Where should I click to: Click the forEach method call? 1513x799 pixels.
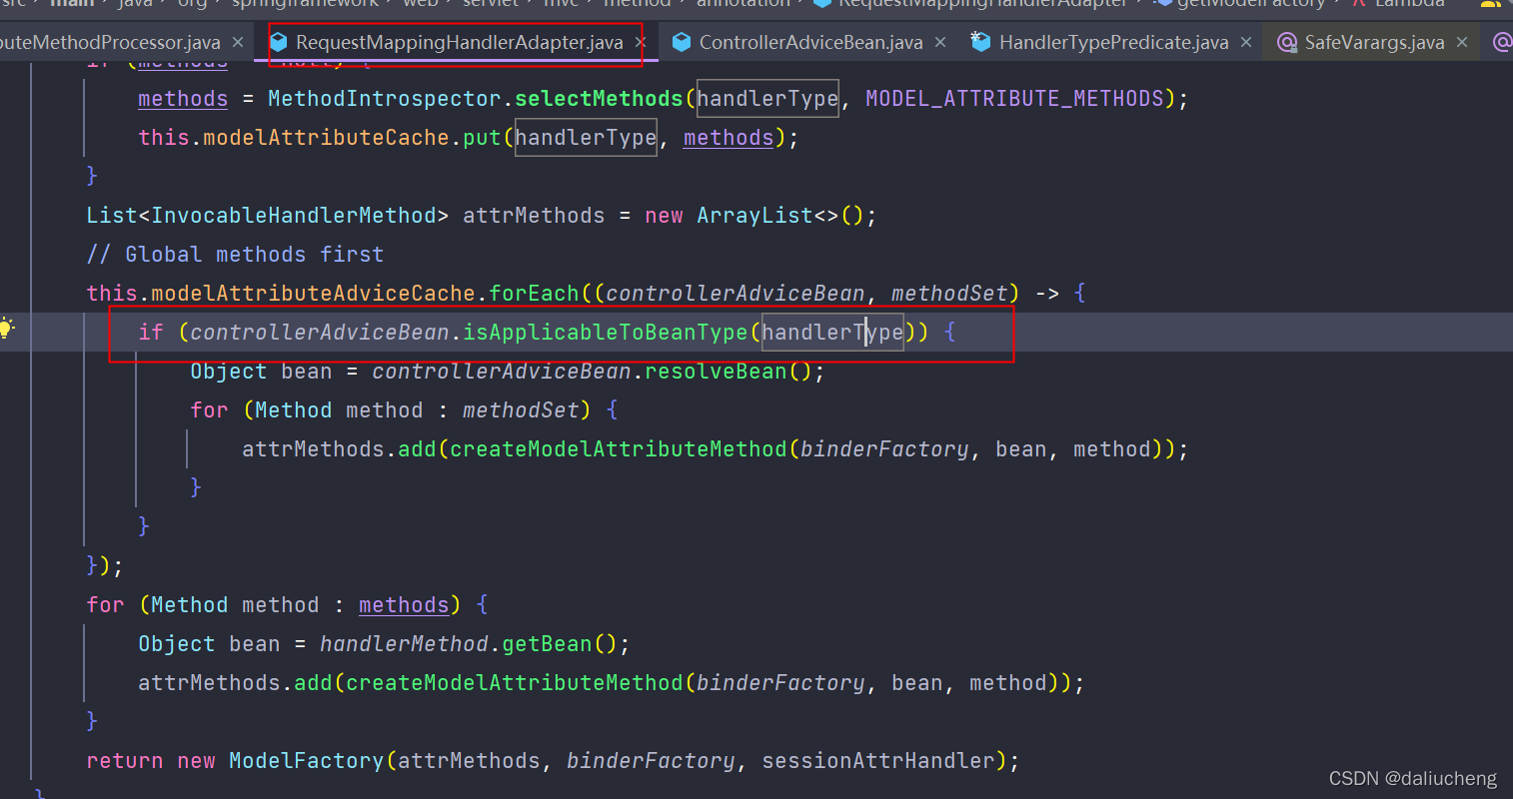[534, 293]
